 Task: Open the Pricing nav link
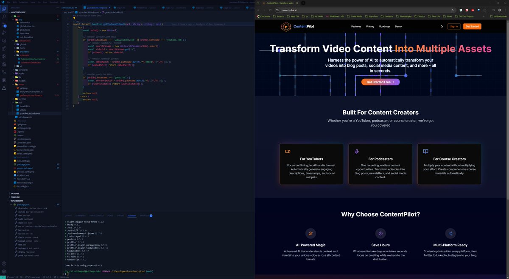pyautogui.click(x=370, y=26)
